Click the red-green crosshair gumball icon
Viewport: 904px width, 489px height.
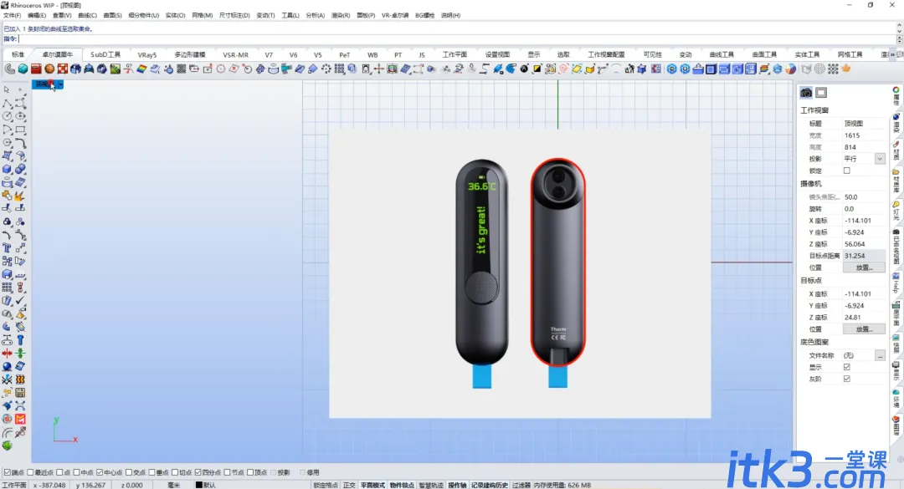[379, 69]
